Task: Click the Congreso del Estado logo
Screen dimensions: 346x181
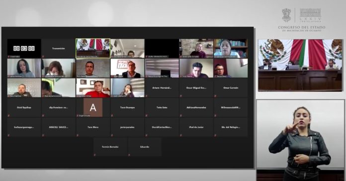Action: tap(301, 20)
